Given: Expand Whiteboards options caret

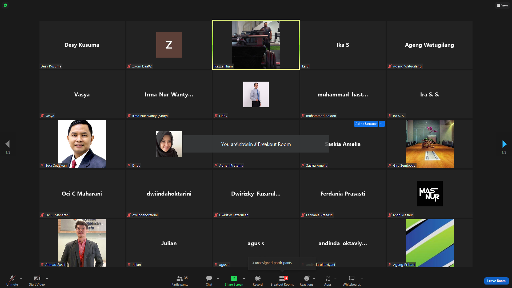Looking at the screenshot, I should point(362,278).
